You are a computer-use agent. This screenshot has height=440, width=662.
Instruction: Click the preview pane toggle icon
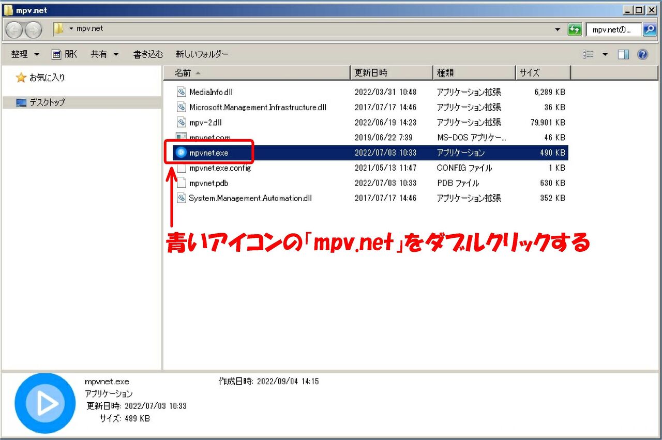(623, 54)
